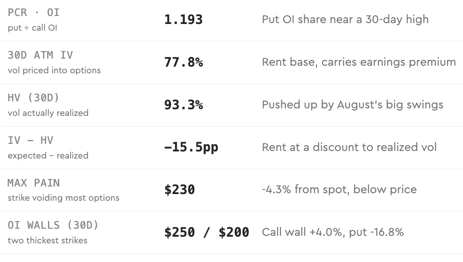The width and height of the screenshot is (463, 262).
Task: Select the 1.193 put-call ratio value
Action: (184, 20)
